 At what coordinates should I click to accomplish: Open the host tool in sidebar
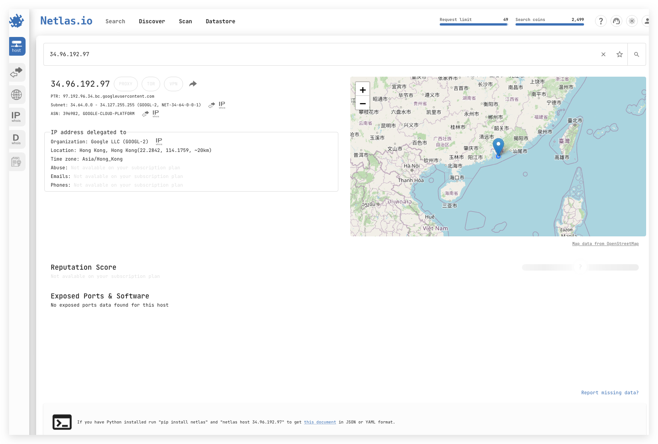tap(17, 46)
